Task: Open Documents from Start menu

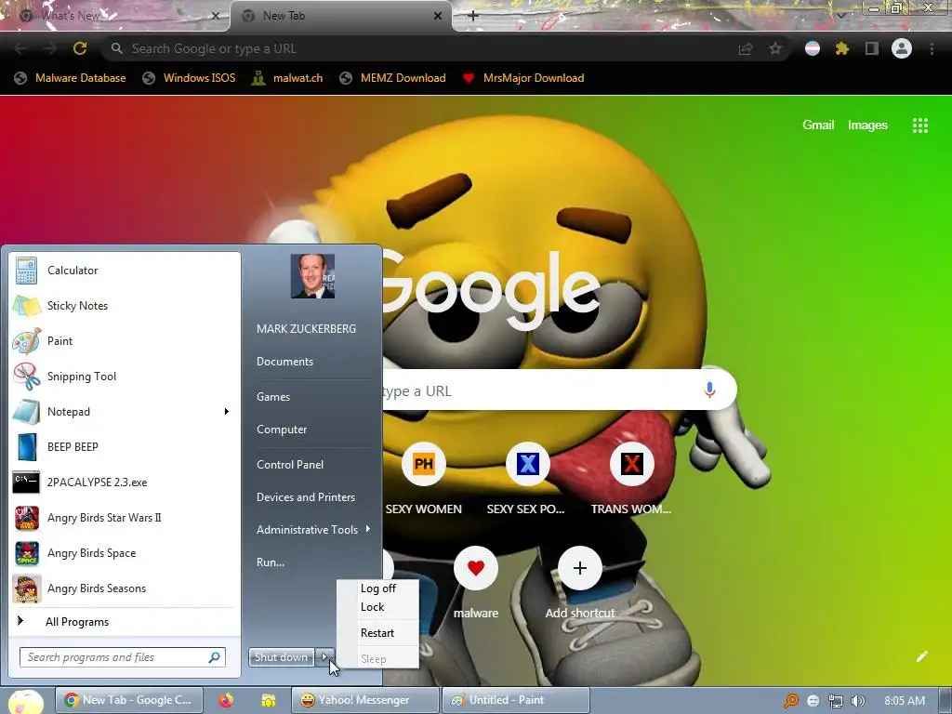Action: tap(284, 362)
